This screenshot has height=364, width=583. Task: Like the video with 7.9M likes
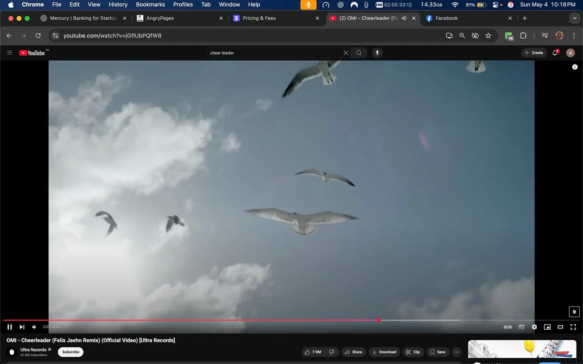coord(313,352)
